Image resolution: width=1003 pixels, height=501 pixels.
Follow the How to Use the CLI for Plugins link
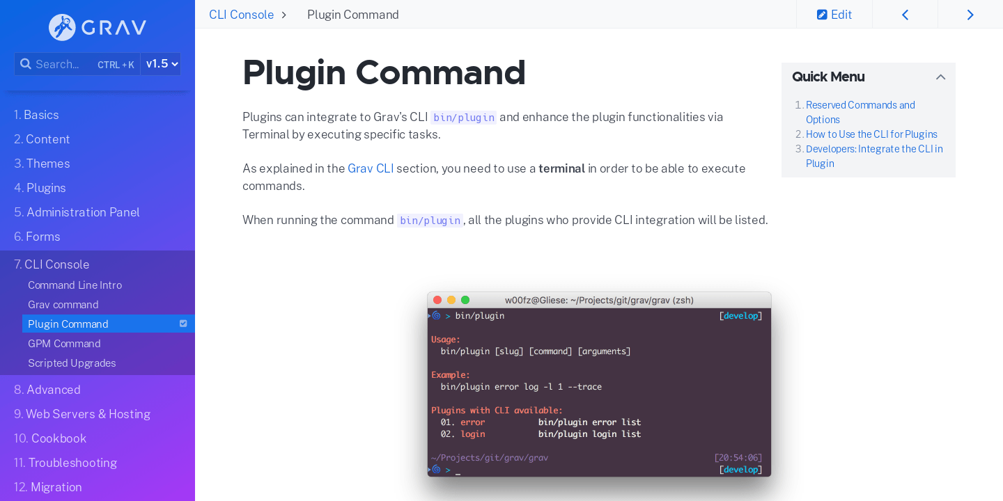click(x=871, y=134)
